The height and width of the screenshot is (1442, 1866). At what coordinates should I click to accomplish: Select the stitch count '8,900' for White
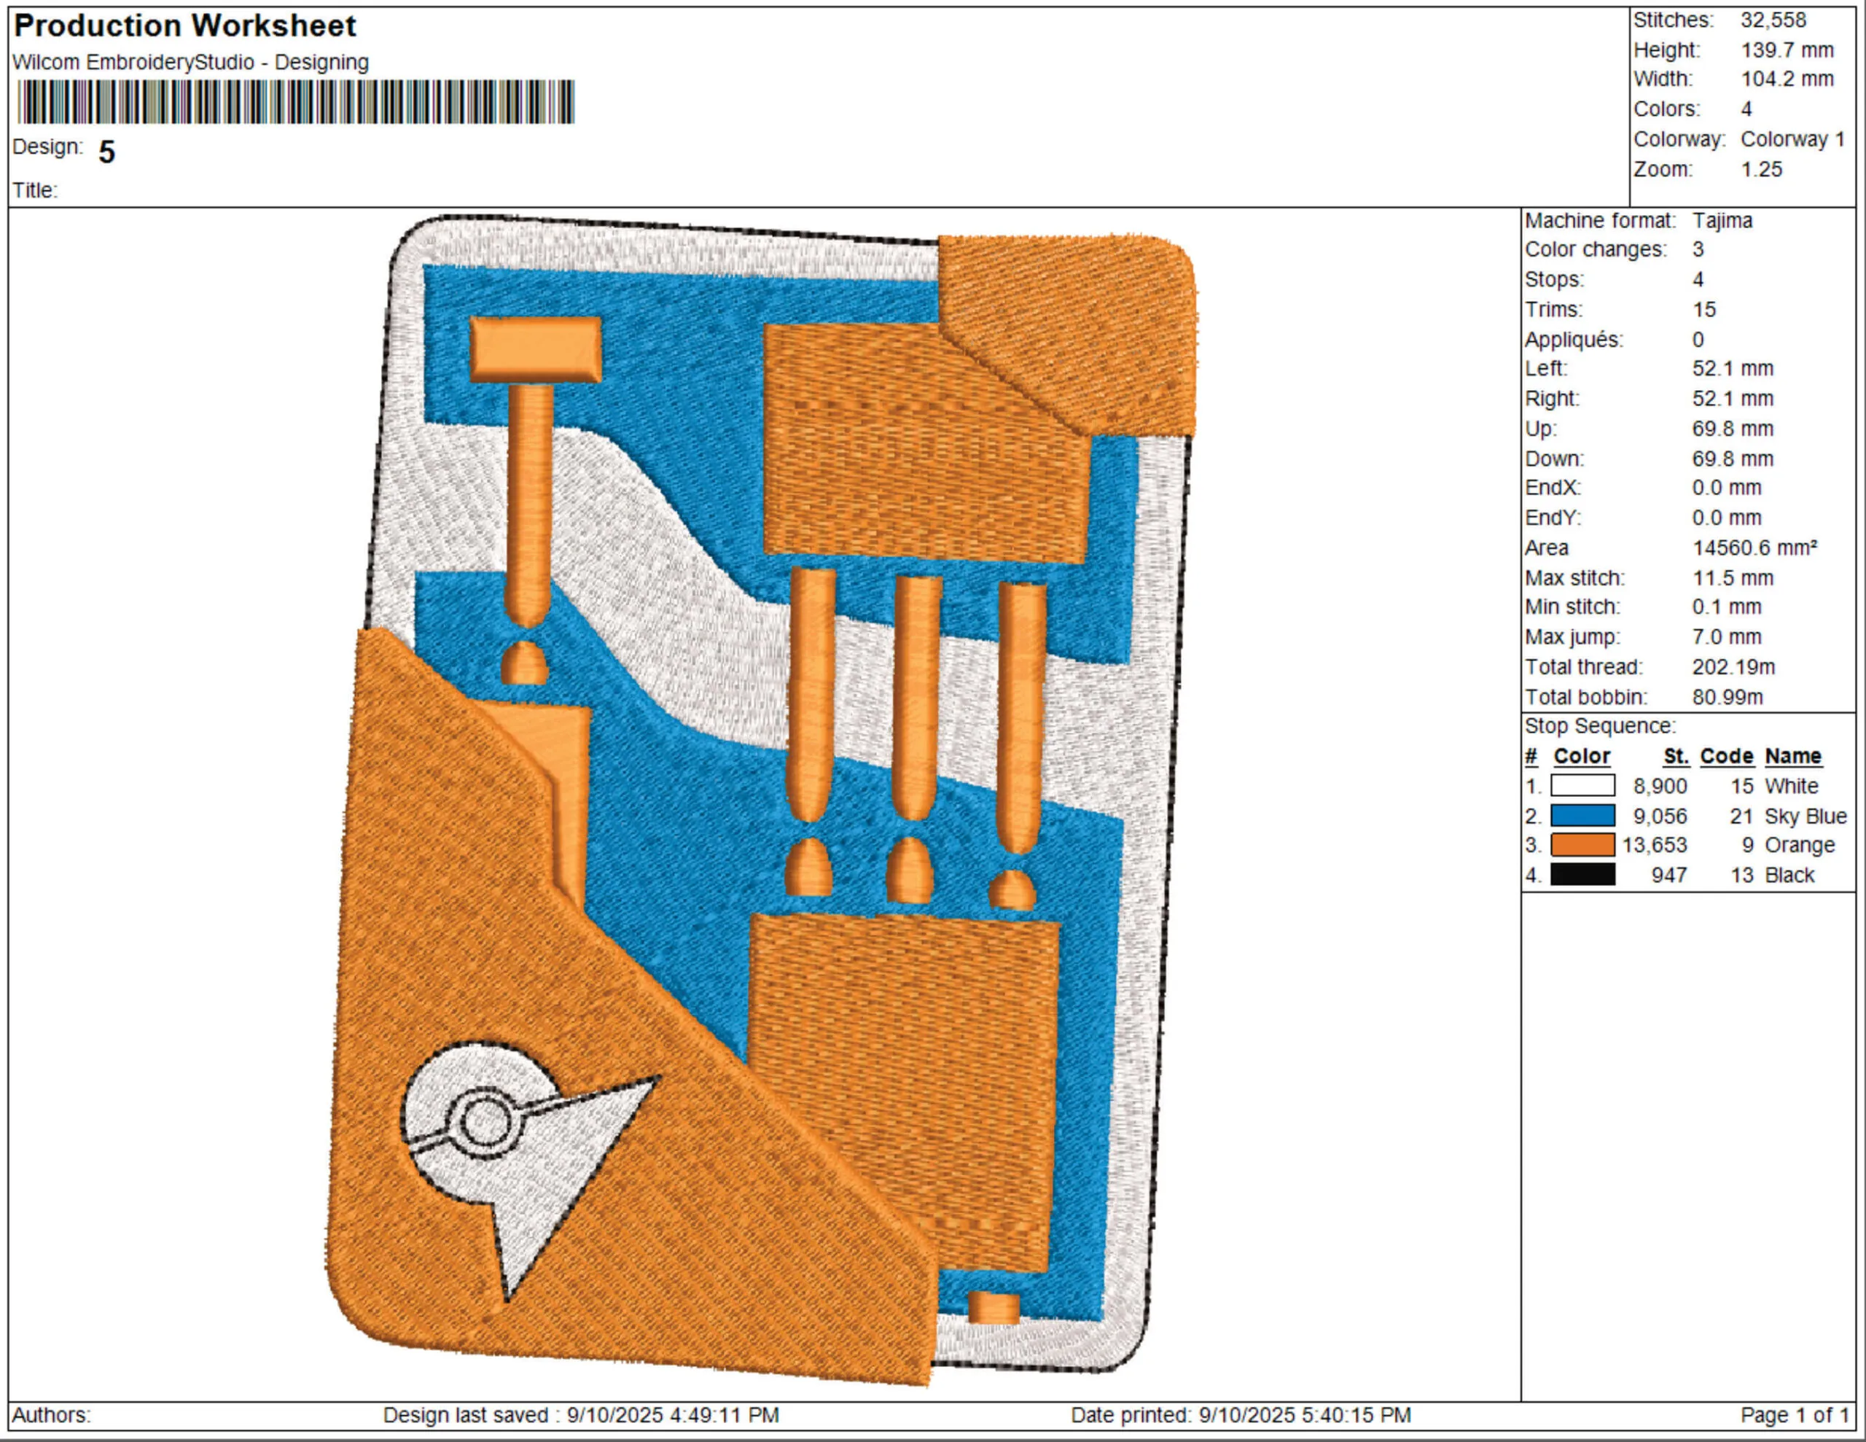[x=1660, y=786]
